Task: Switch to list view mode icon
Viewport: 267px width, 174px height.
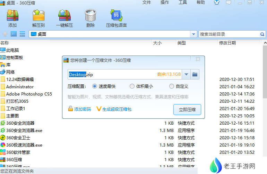Action: click(x=22, y=34)
